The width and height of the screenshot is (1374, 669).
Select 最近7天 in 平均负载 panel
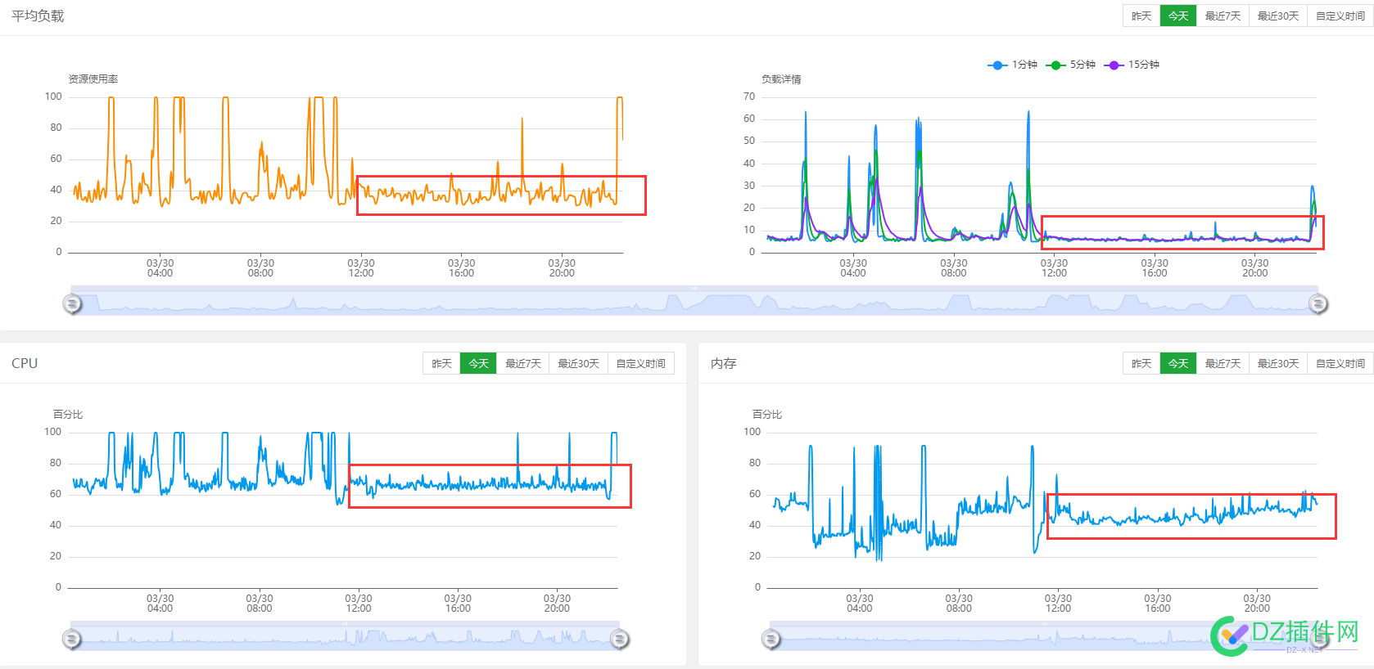coord(1223,16)
